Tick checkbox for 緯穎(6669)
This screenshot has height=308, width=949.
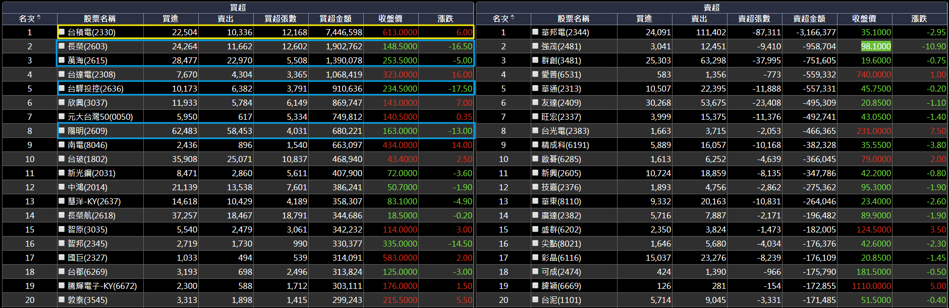tap(535, 285)
